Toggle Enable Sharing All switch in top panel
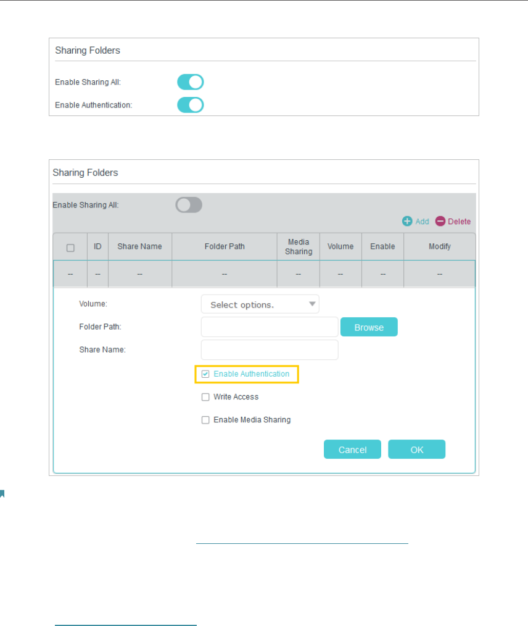528x626 pixels. 190,82
